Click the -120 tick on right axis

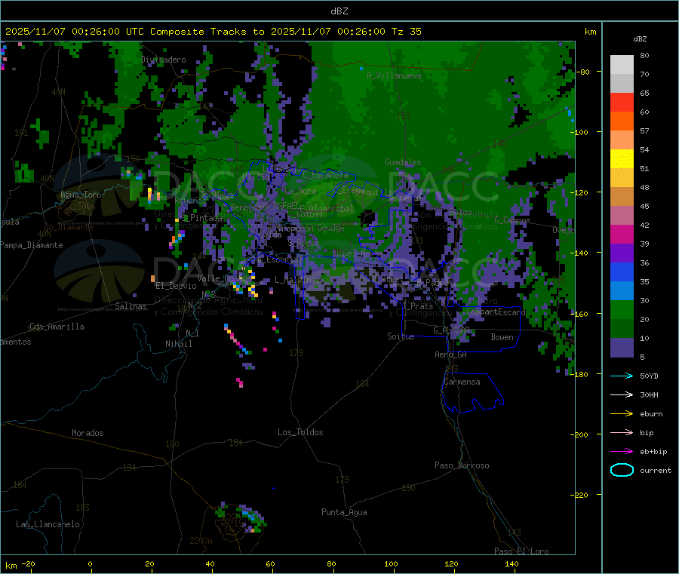580,192
